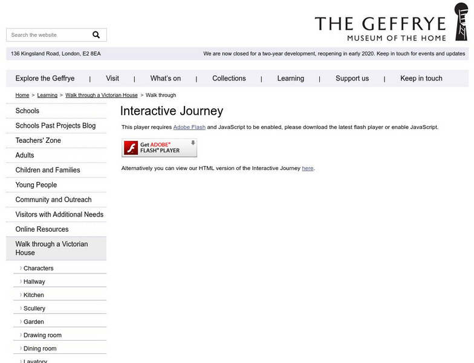Open Teachers' Zone in the sidebar

click(x=38, y=140)
